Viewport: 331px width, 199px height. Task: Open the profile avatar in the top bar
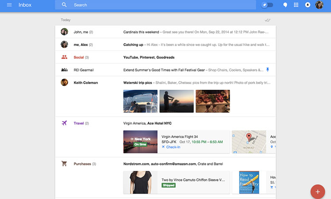point(319,5)
